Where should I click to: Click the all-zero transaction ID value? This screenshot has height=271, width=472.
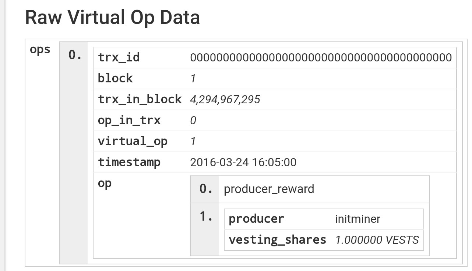[321, 58]
